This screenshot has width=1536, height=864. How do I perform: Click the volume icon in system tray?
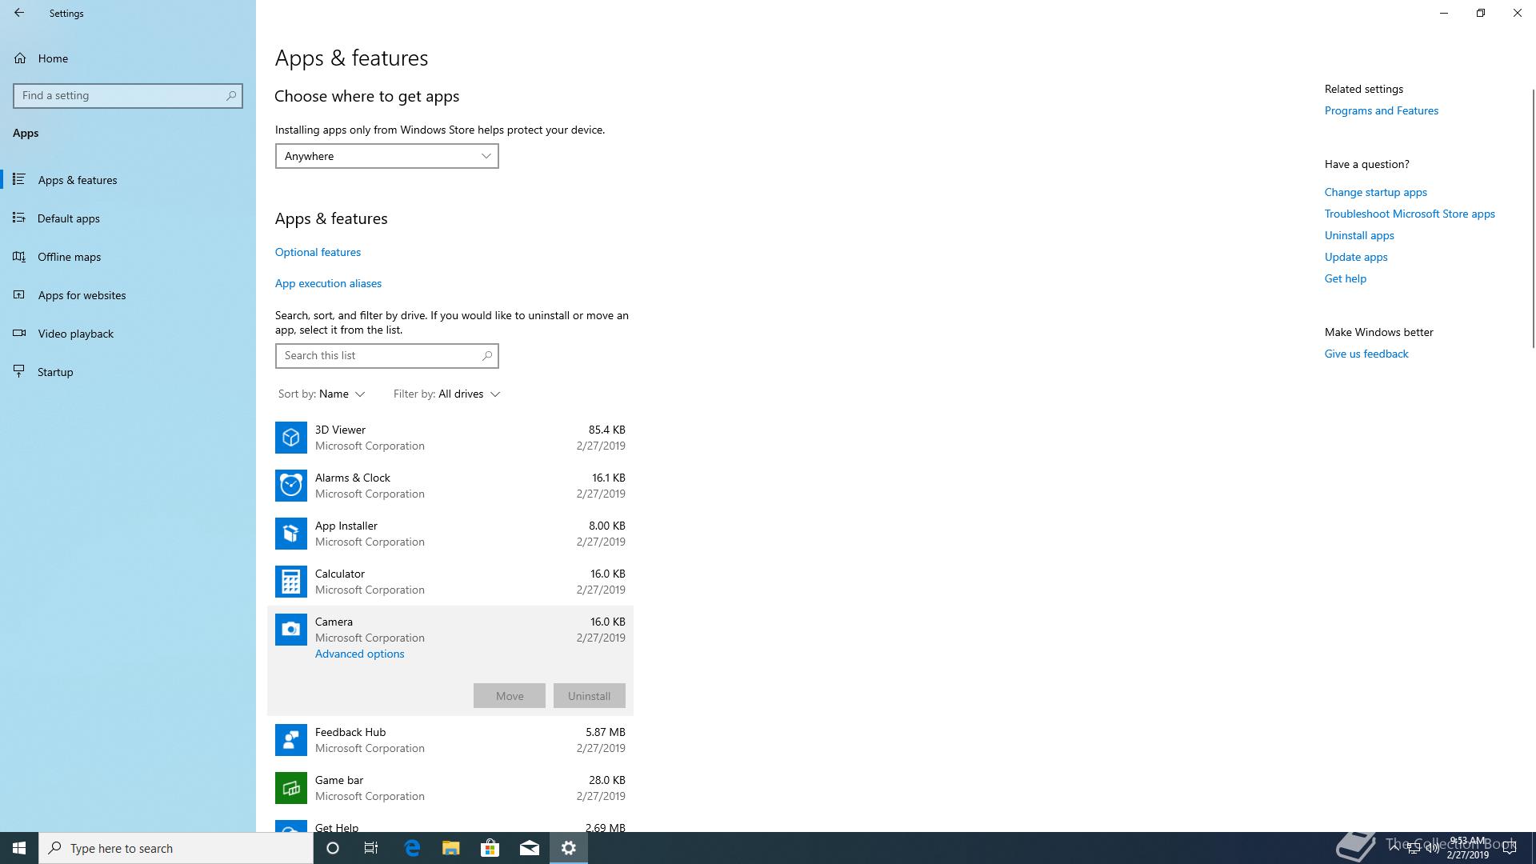(x=1433, y=848)
